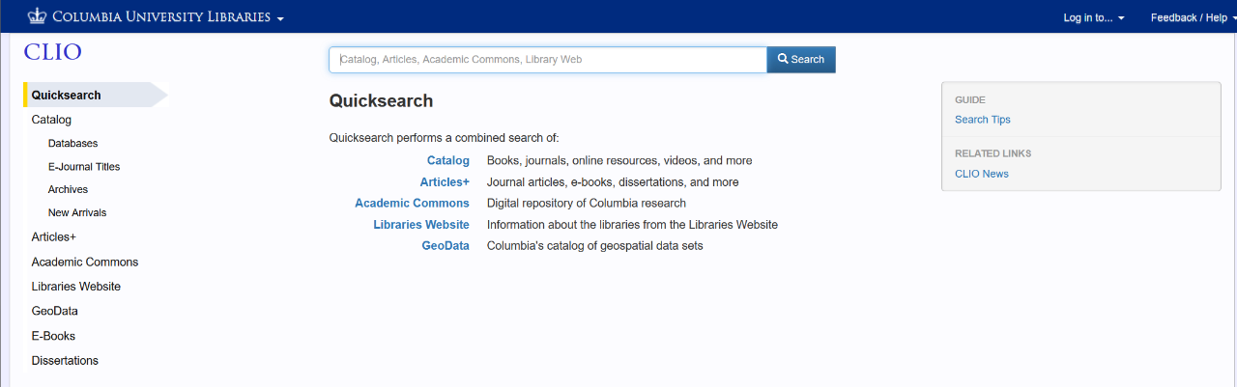Click the GUIDE section label
The image size is (1237, 387).
pyautogui.click(x=970, y=99)
